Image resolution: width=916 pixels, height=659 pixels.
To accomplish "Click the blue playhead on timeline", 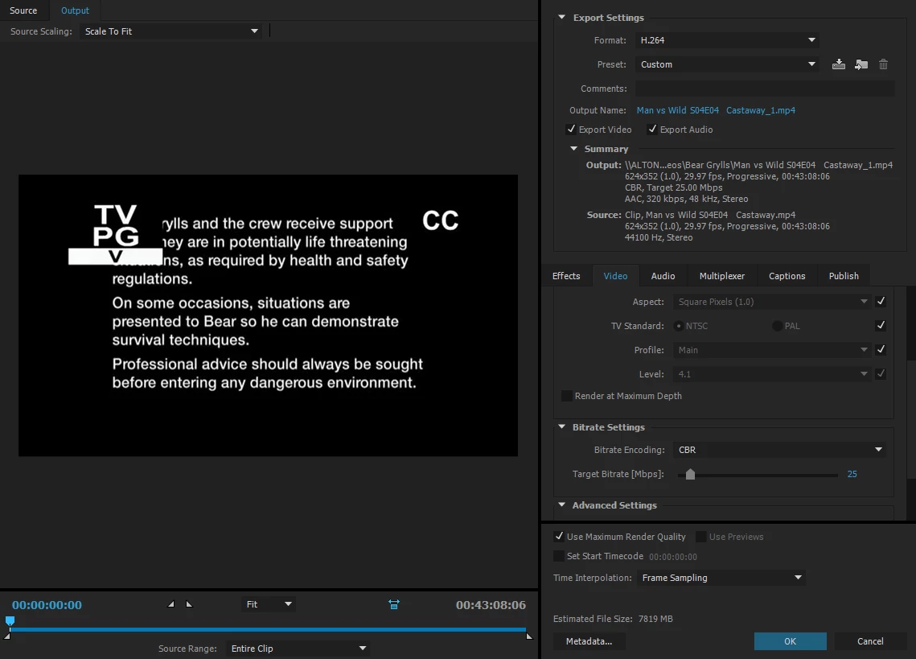I will pyautogui.click(x=10, y=621).
